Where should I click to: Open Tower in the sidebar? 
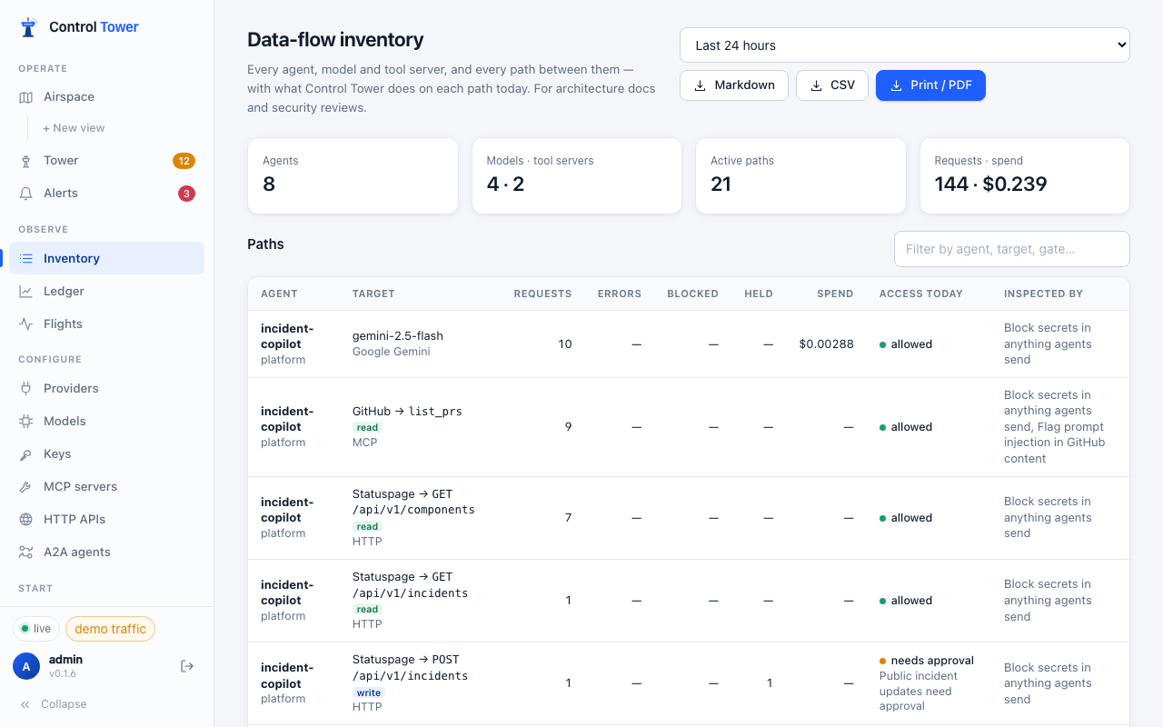pyautogui.click(x=106, y=161)
